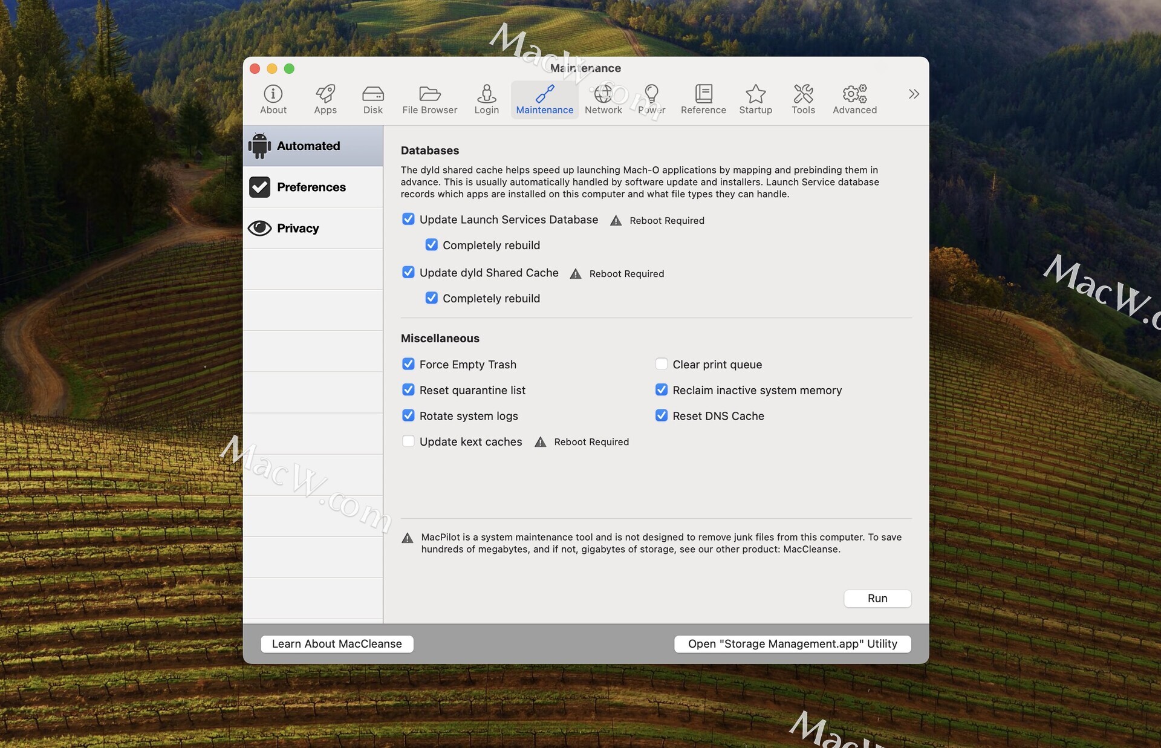Screen dimensions: 1161x748
Task: Open the Tools wrench icon
Action: (803, 99)
